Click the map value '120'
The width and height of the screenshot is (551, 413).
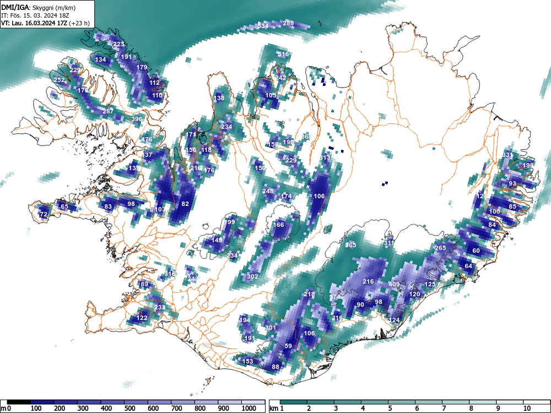click(415, 294)
